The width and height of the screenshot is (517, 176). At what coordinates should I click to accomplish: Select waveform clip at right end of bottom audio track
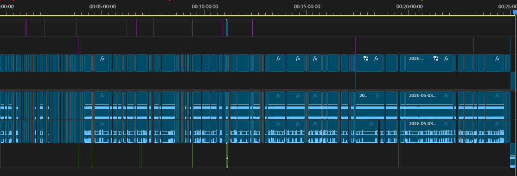[x=513, y=156]
